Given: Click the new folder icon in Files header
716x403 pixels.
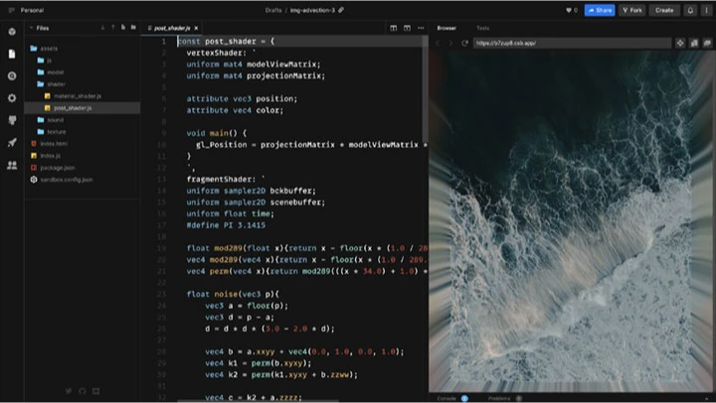Looking at the screenshot, I should [133, 28].
